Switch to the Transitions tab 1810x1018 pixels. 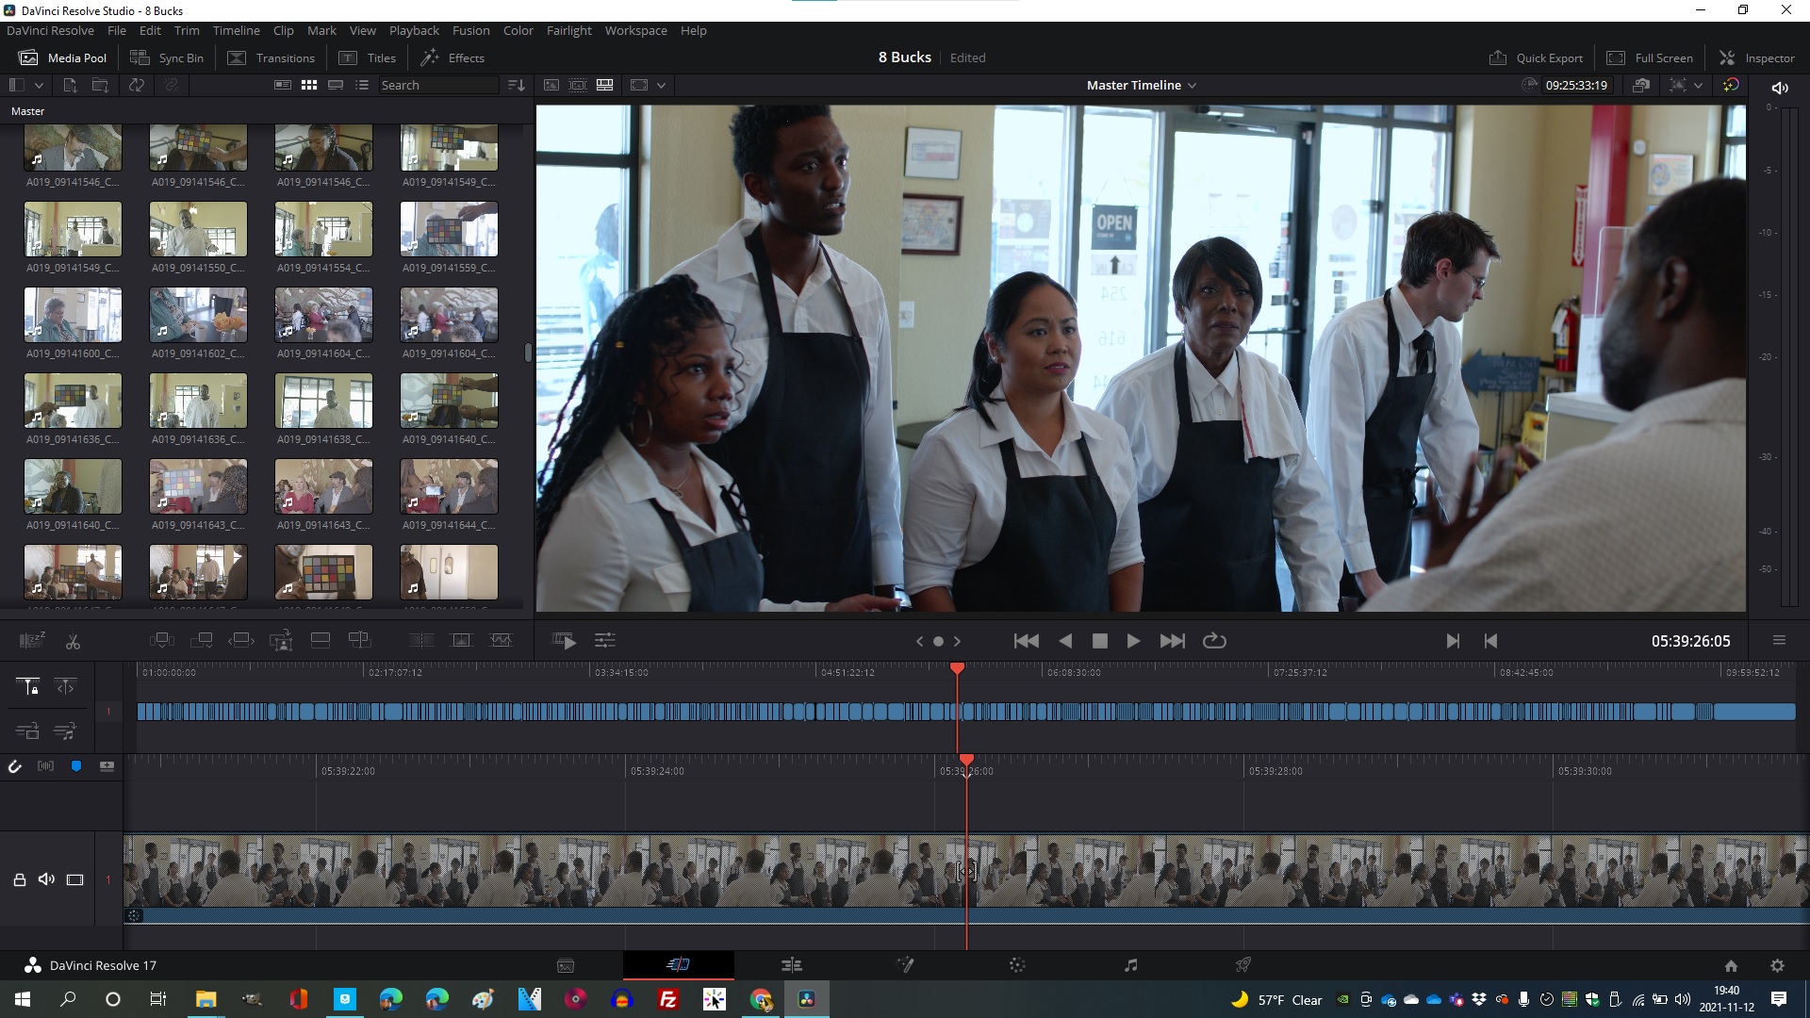[271, 57]
